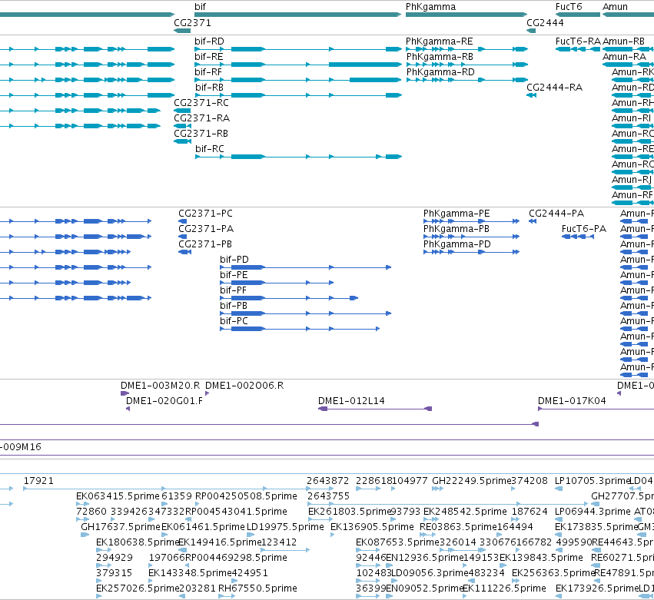The width and height of the screenshot is (654, 600).
Task: Click the LP10705.3prime EST label
Action: click(x=592, y=481)
